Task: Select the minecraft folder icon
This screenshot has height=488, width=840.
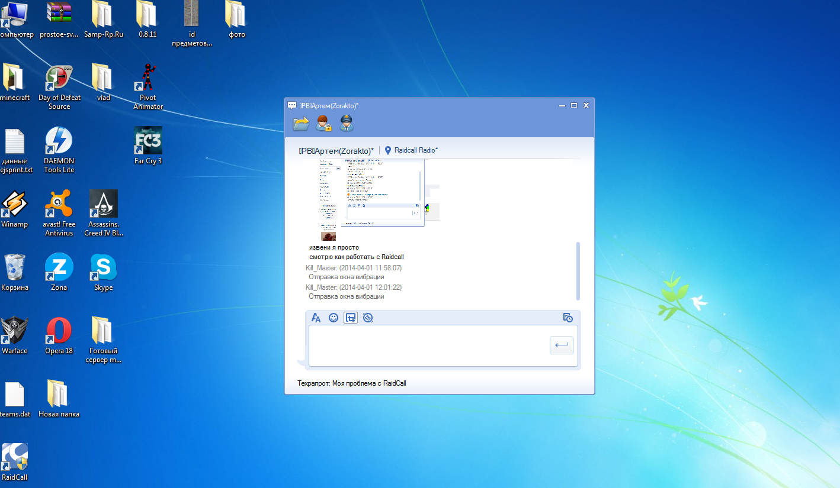Action: [15, 82]
